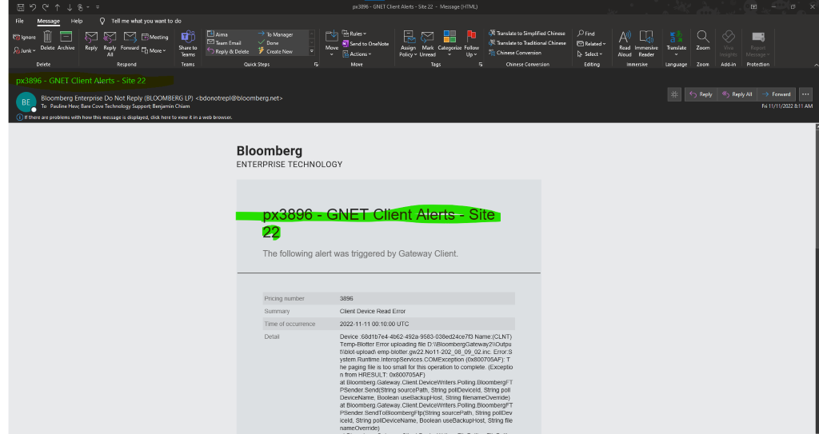Start Read Aloud
The height and width of the screenshot is (434, 819).
point(625,43)
